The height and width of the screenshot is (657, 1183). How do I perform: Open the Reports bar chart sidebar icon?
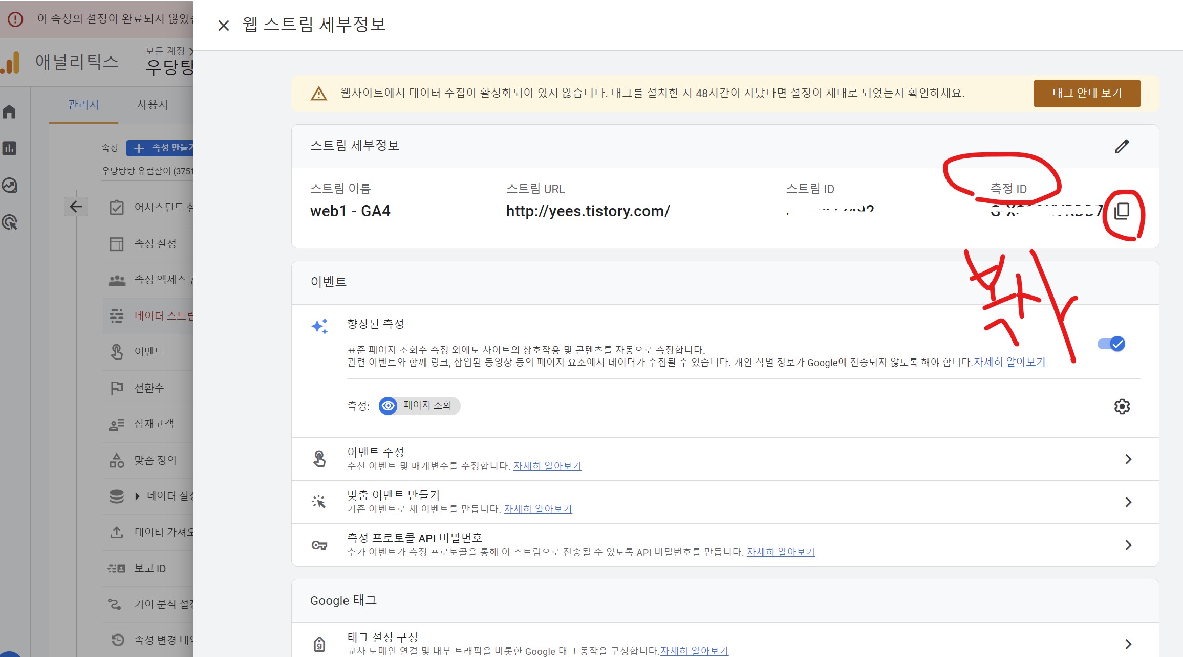[10, 148]
